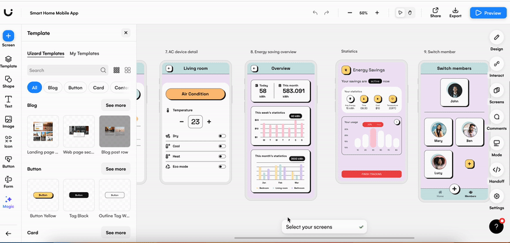
Task: Select the Text tool
Action: coord(8,102)
